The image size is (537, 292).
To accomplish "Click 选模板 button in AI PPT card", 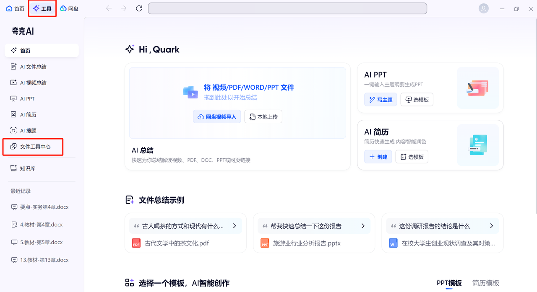I will [x=417, y=100].
